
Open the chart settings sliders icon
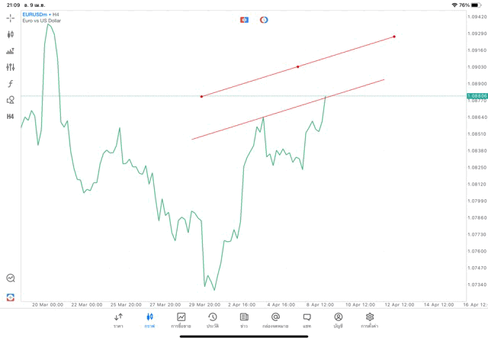click(11, 67)
